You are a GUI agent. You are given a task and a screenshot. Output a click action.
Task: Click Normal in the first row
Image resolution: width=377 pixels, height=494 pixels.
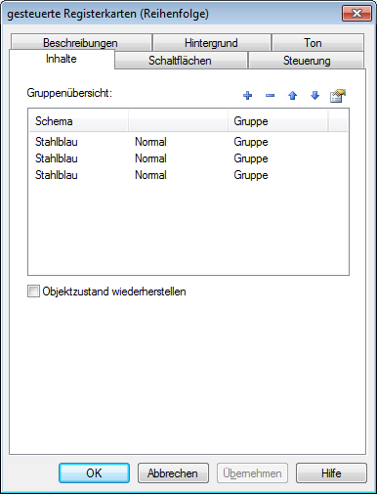[150, 142]
